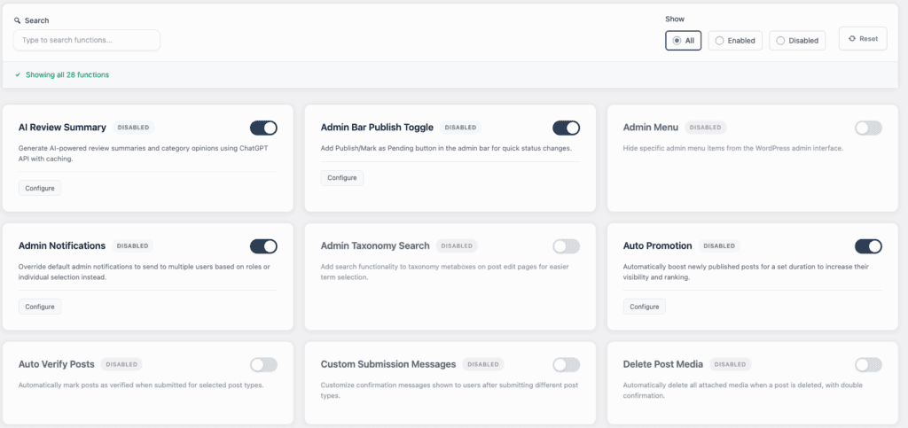Enable the Admin Taxonomy Search switch
The height and width of the screenshot is (428, 908).
tap(566, 245)
